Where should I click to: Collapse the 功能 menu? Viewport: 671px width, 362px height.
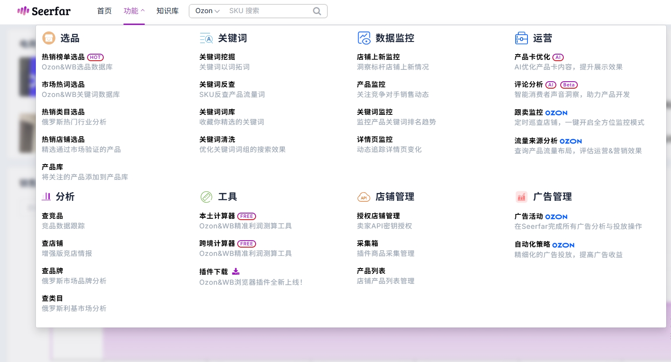click(x=134, y=11)
